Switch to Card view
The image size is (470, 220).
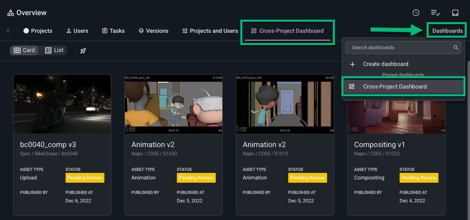[24, 50]
